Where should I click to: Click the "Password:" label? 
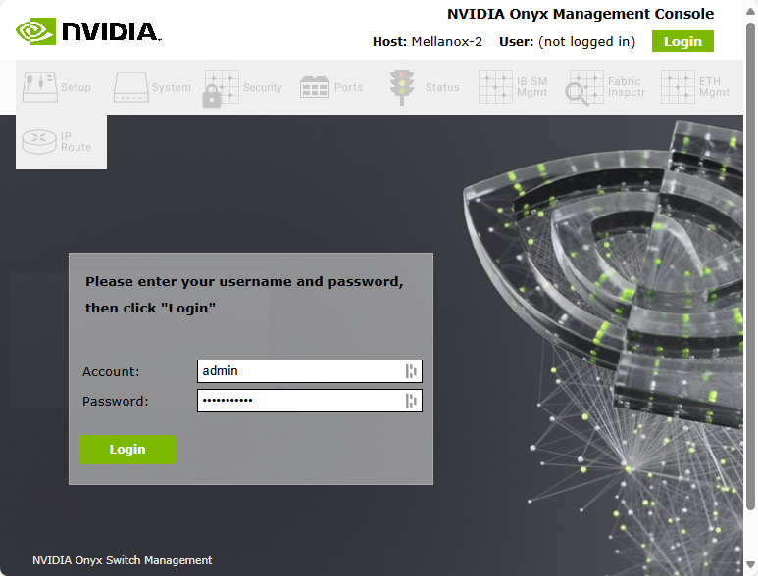click(x=116, y=402)
